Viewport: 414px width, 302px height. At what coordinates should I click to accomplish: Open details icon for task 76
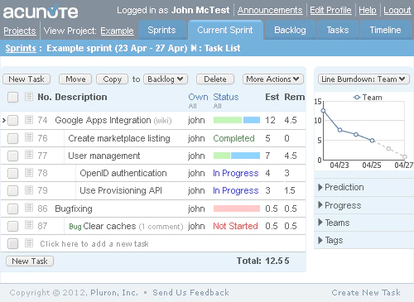(x=29, y=137)
